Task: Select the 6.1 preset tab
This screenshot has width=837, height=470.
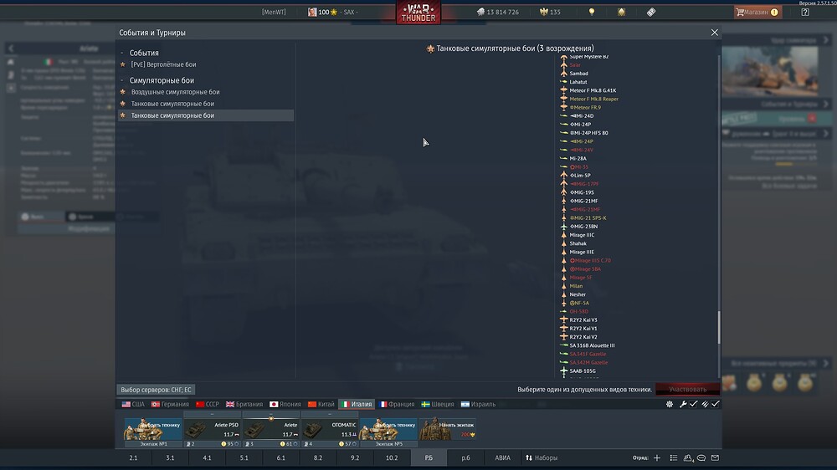Action: point(280,457)
